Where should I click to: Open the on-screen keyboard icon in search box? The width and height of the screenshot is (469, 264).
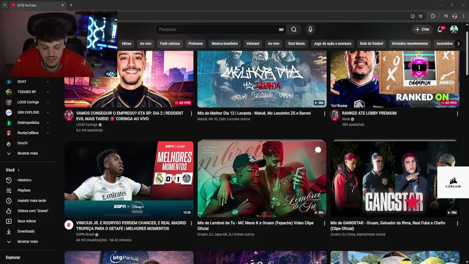coord(281,29)
